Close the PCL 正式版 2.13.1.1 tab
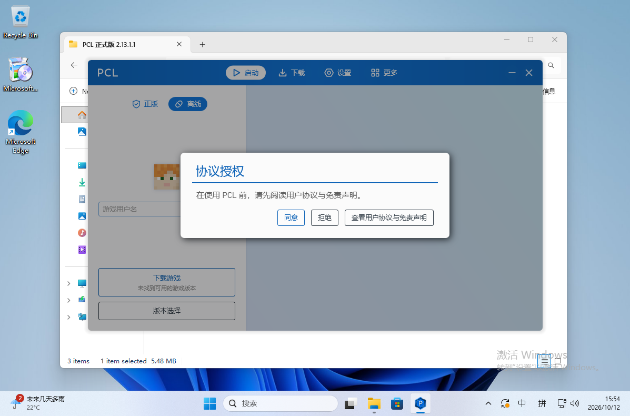Image resolution: width=630 pixels, height=416 pixels. (x=179, y=44)
